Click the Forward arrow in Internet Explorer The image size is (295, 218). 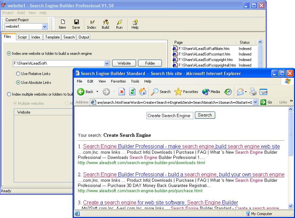[x=106, y=92]
